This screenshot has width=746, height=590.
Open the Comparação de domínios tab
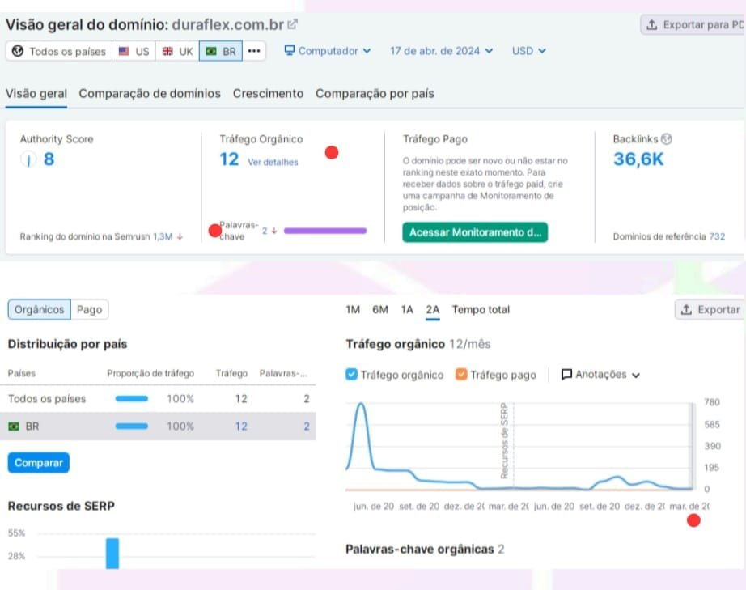pos(150,93)
